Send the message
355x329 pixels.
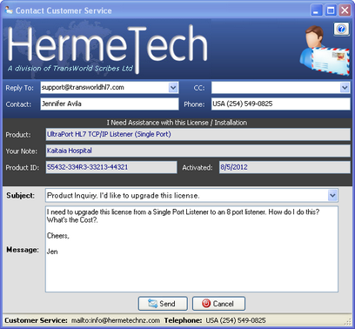(163, 304)
